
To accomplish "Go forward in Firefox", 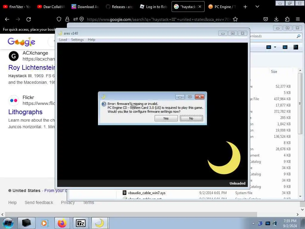I will click(x=18, y=19).
